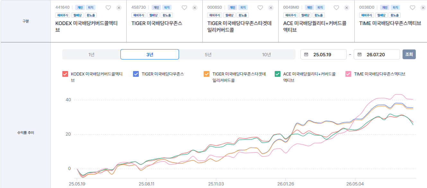Remove ACE 미국배당퀄리티+커버드콜액티브 card

(x=347, y=8)
